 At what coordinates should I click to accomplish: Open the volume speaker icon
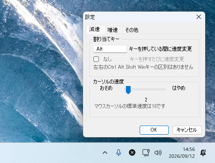(158, 153)
